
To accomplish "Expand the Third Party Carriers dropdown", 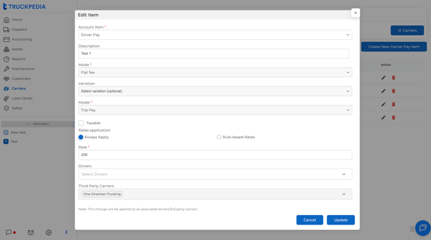I will [x=215, y=194].
